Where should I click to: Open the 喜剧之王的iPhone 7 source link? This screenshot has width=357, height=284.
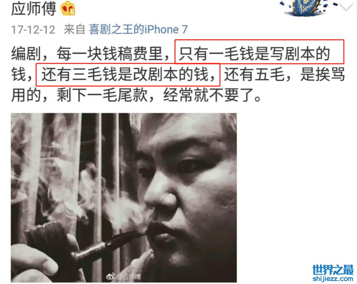[138, 29]
